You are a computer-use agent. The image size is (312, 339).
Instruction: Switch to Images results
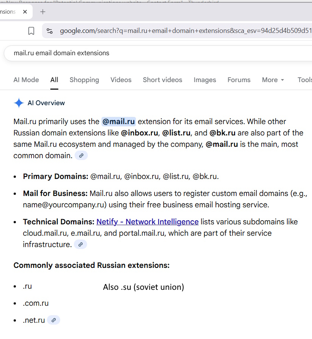tap(205, 80)
